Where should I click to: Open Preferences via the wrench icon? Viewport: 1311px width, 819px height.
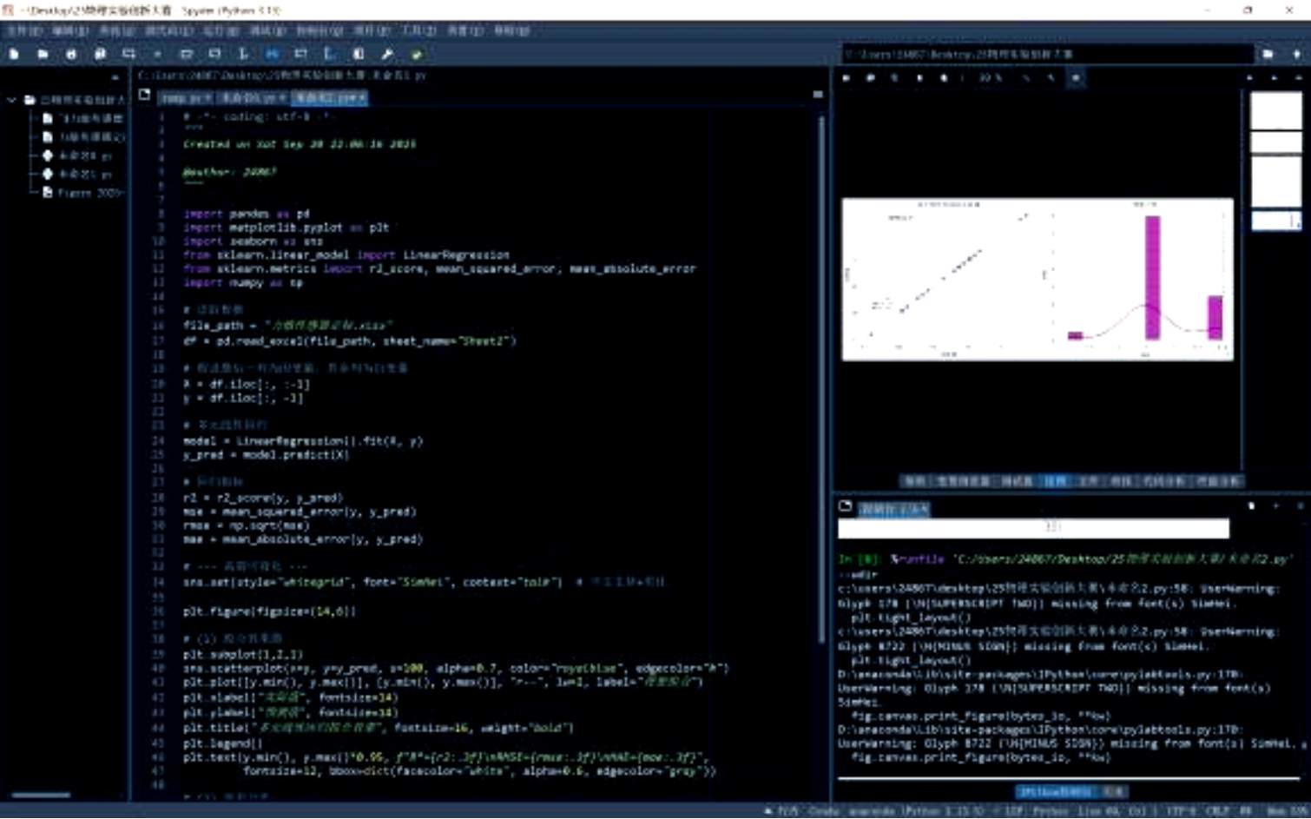point(387,54)
